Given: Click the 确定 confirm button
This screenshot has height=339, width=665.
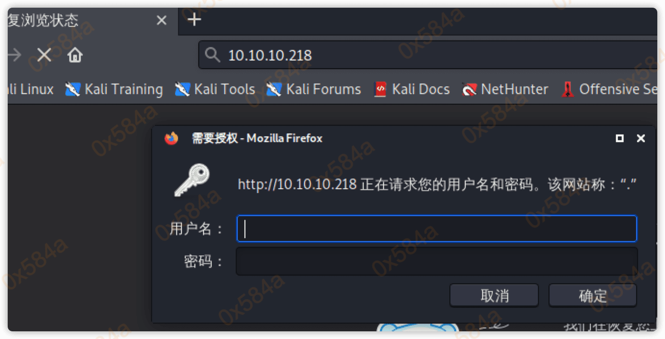Looking at the screenshot, I should pos(593,295).
